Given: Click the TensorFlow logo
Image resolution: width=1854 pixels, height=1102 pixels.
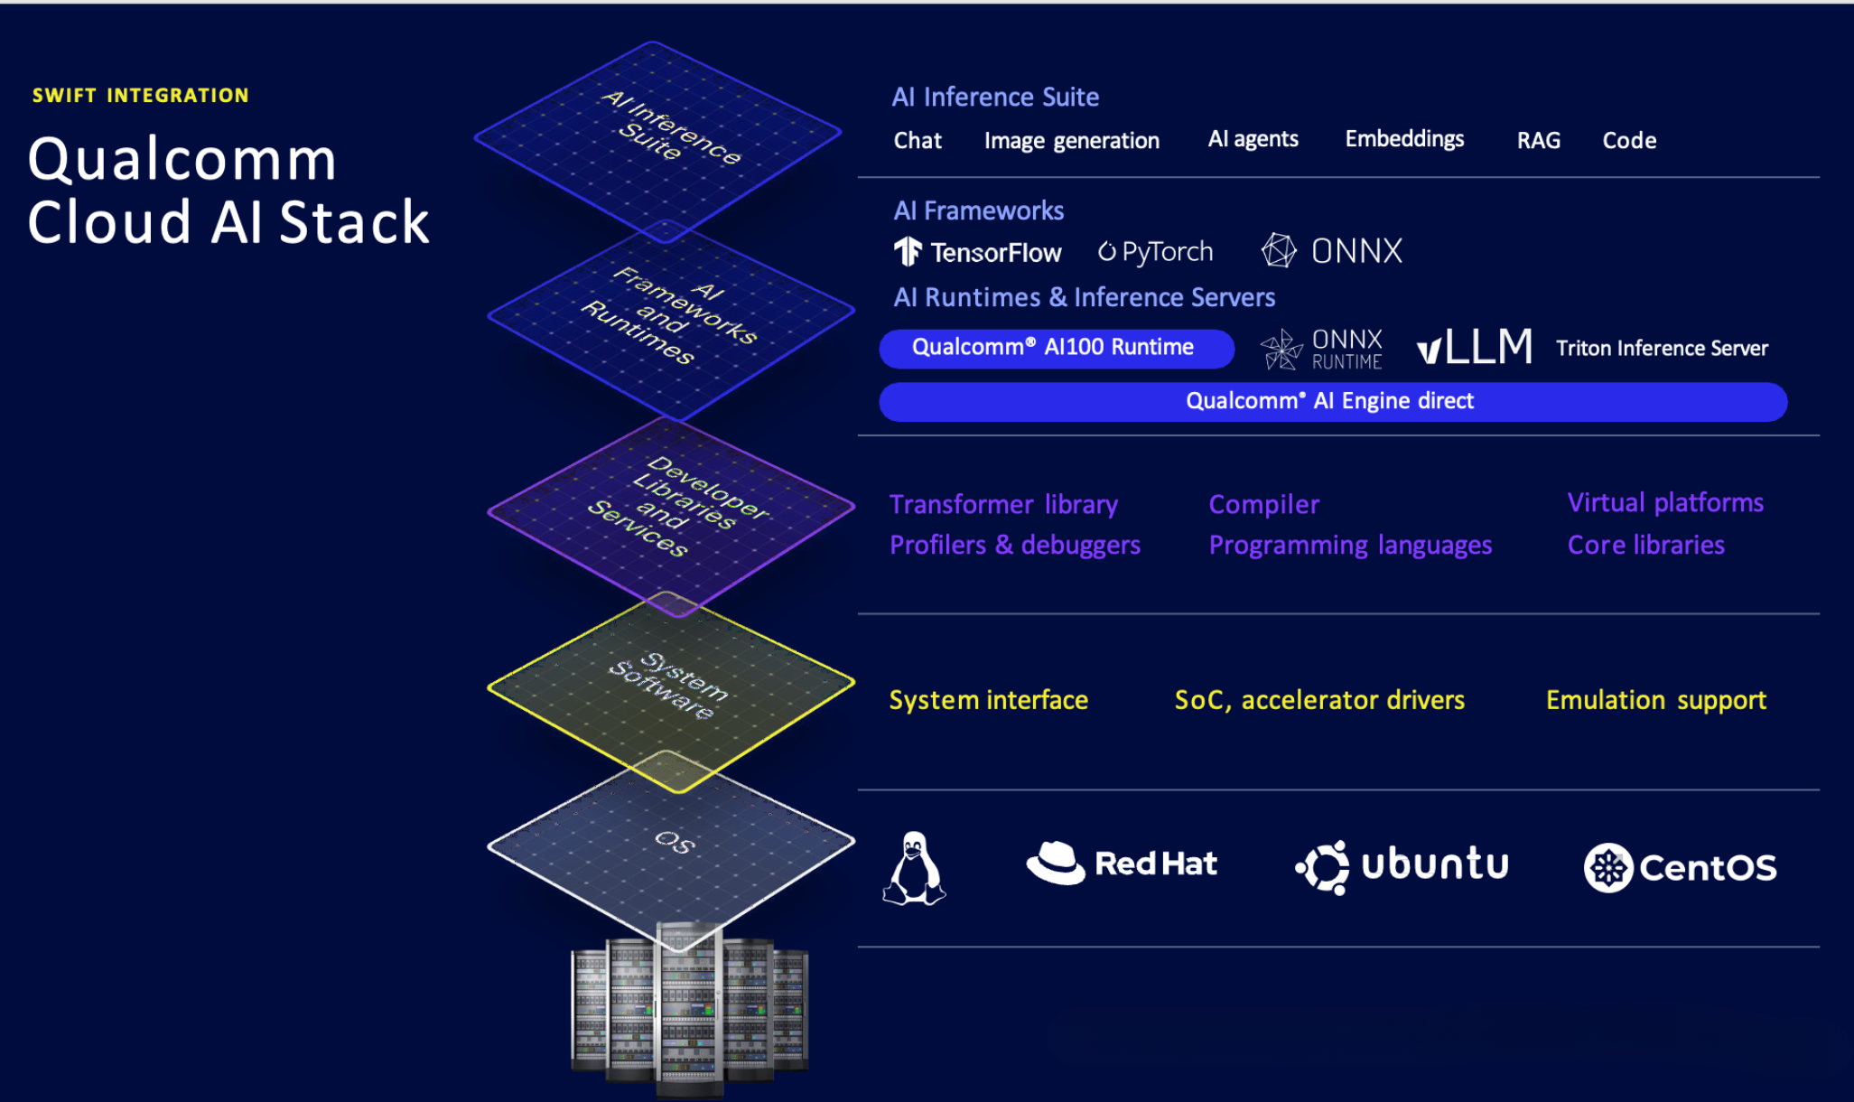Looking at the screenshot, I should tap(978, 252).
